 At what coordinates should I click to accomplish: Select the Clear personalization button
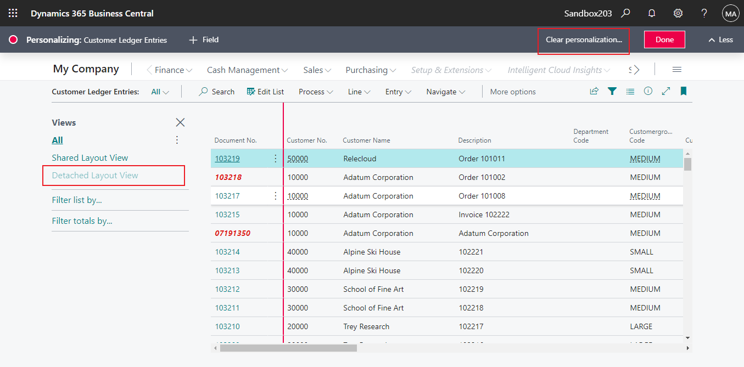point(583,41)
